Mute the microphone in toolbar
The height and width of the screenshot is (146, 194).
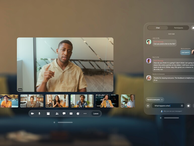coord(39,113)
